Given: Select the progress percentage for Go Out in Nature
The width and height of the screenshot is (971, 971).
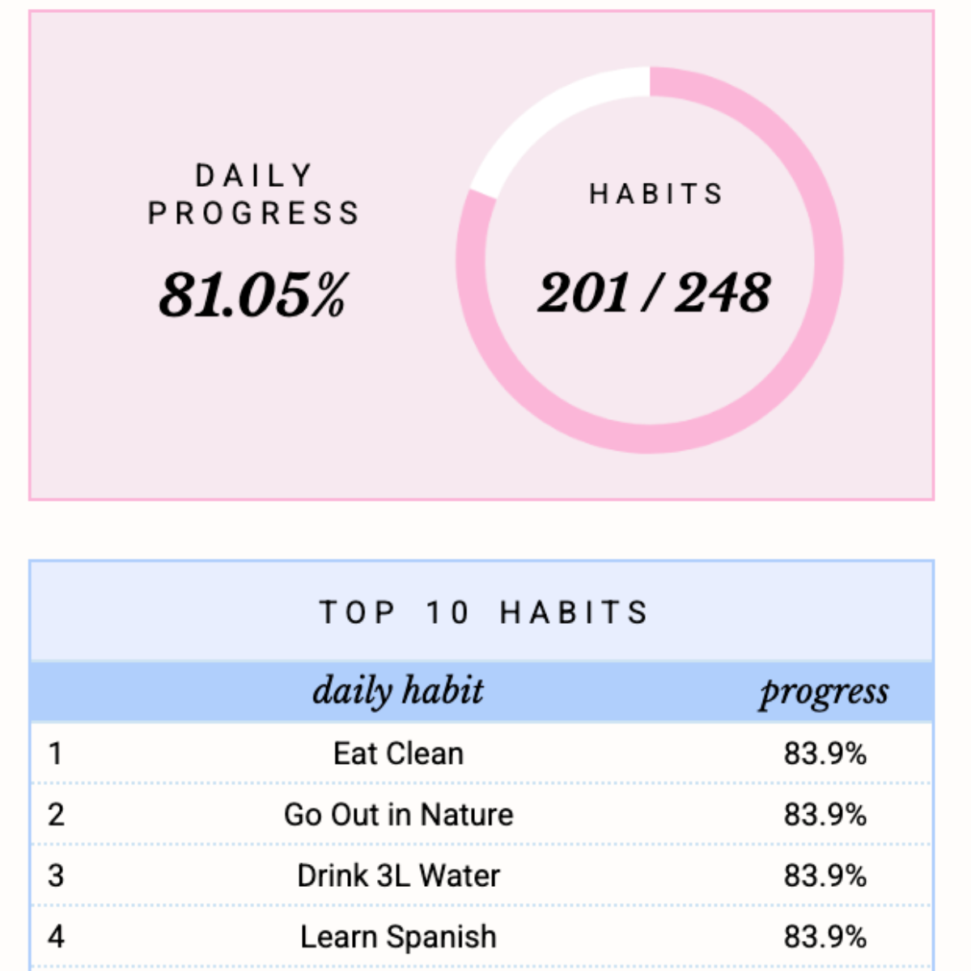Looking at the screenshot, I should point(825,815).
